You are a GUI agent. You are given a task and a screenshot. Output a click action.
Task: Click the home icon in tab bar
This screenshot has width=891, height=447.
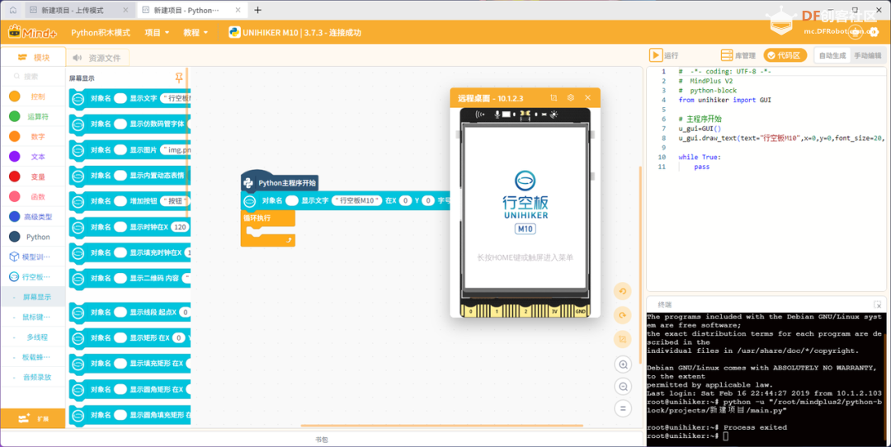pos(13,10)
